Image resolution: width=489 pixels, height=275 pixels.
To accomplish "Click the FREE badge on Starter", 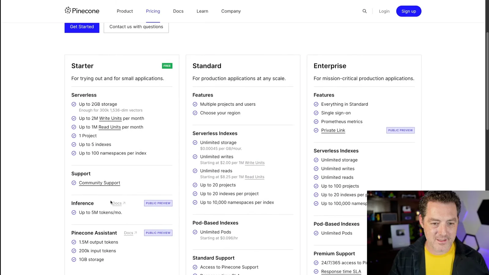I will 167,66.
